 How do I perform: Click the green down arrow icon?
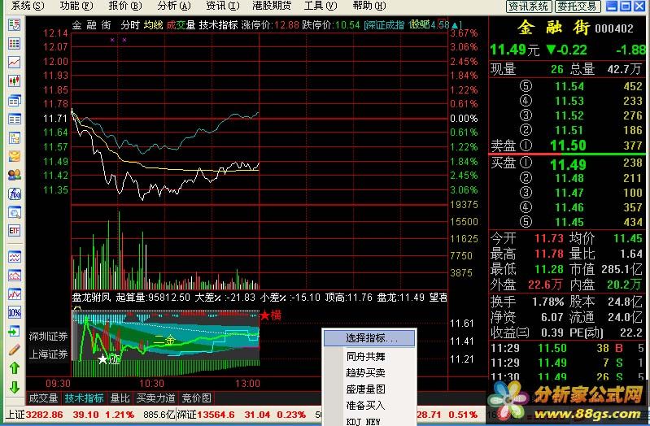coord(14,387)
